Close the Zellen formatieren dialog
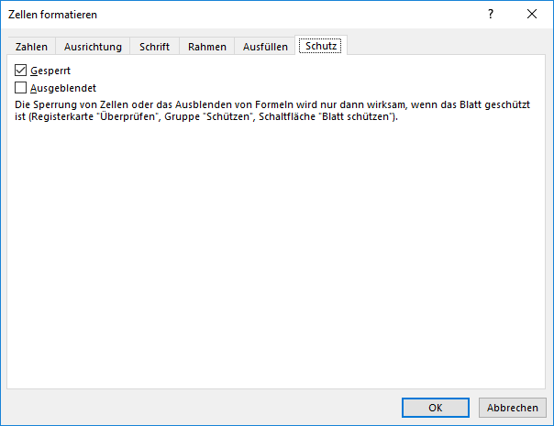The image size is (554, 426). click(x=532, y=15)
